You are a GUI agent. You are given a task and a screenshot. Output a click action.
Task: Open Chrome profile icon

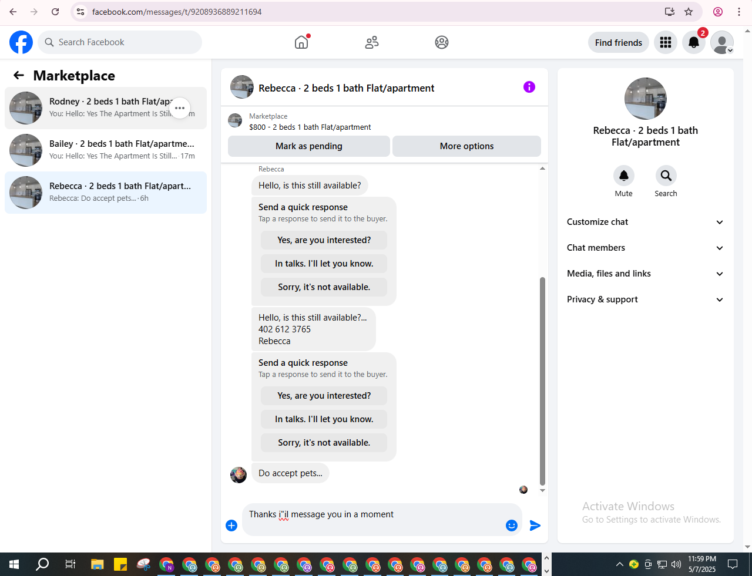tap(718, 12)
